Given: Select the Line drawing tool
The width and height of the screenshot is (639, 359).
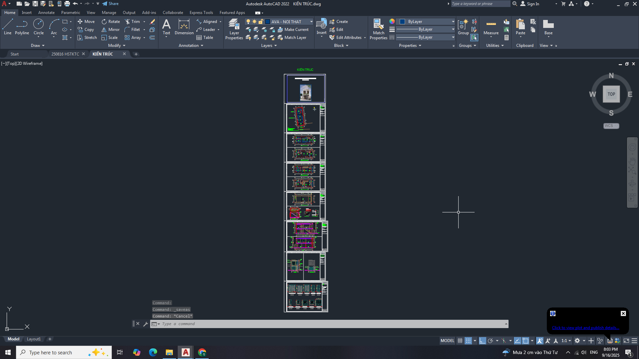Looking at the screenshot, I should click(7, 27).
